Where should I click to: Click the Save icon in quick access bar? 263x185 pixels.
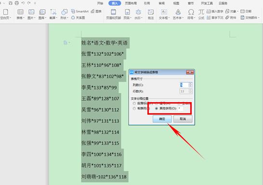pos(11,3)
